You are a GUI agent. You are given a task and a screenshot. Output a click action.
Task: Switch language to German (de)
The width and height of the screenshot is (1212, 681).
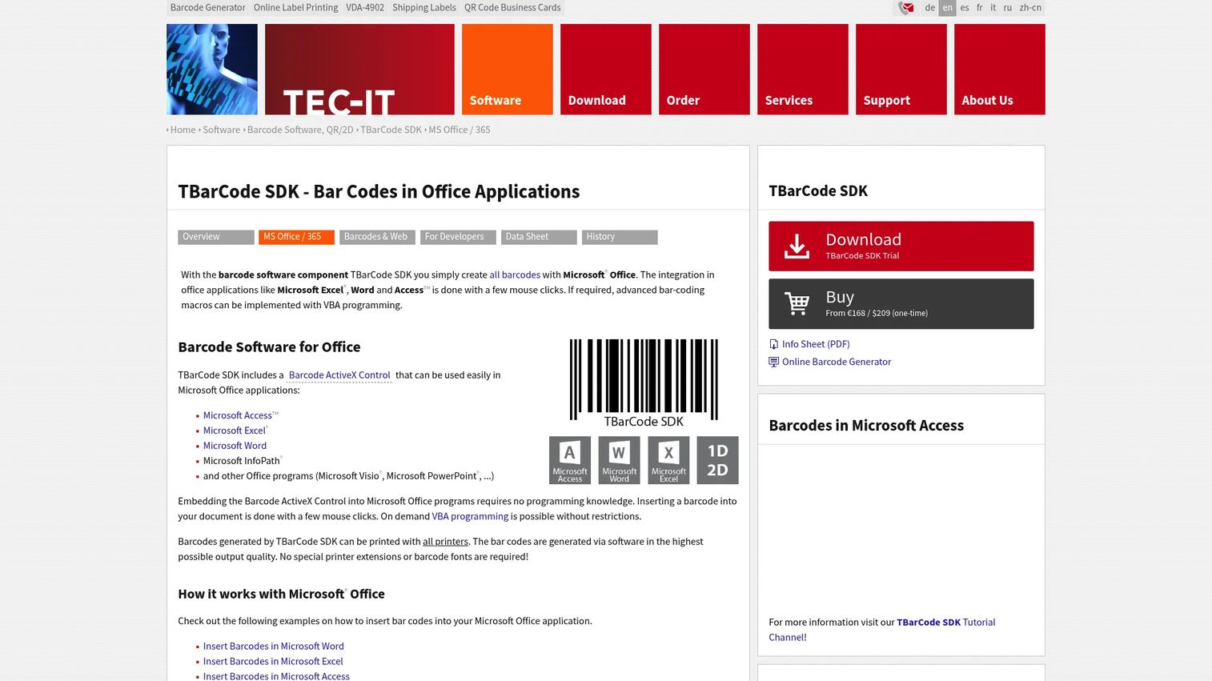point(929,8)
